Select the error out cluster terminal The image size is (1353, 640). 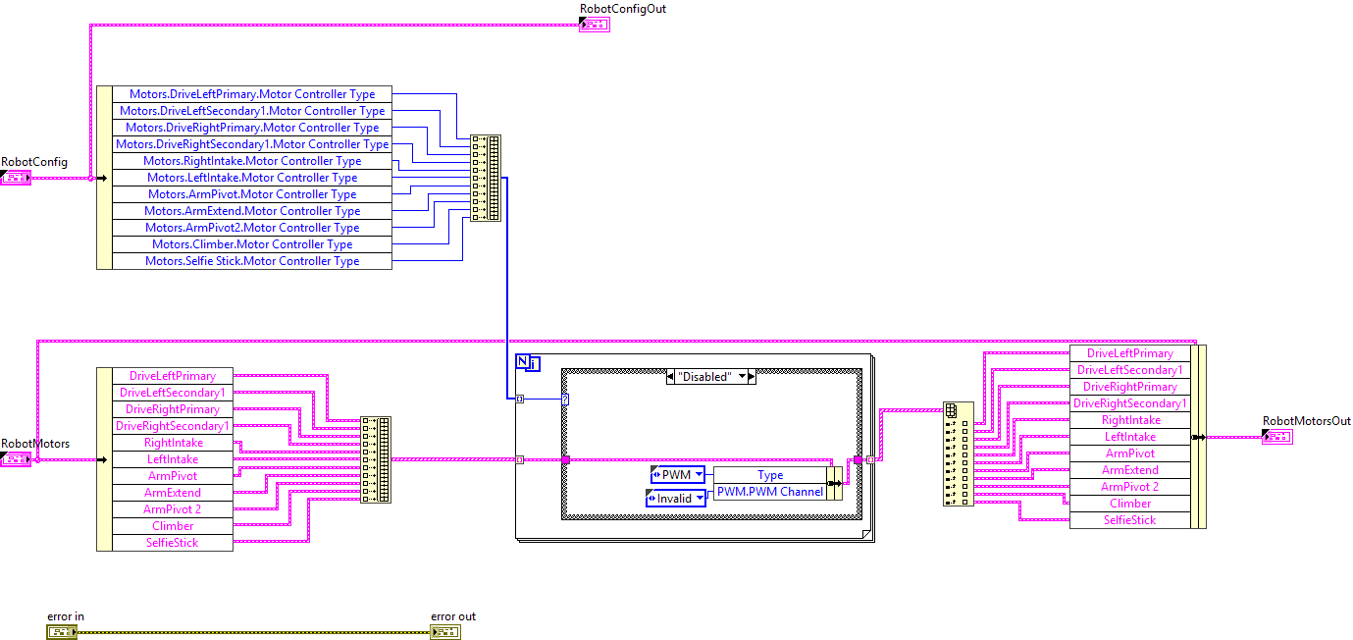click(444, 632)
